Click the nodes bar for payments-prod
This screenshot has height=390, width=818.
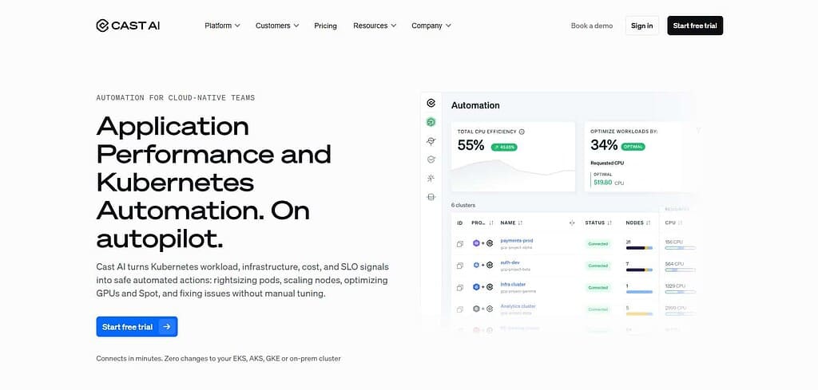click(639, 248)
